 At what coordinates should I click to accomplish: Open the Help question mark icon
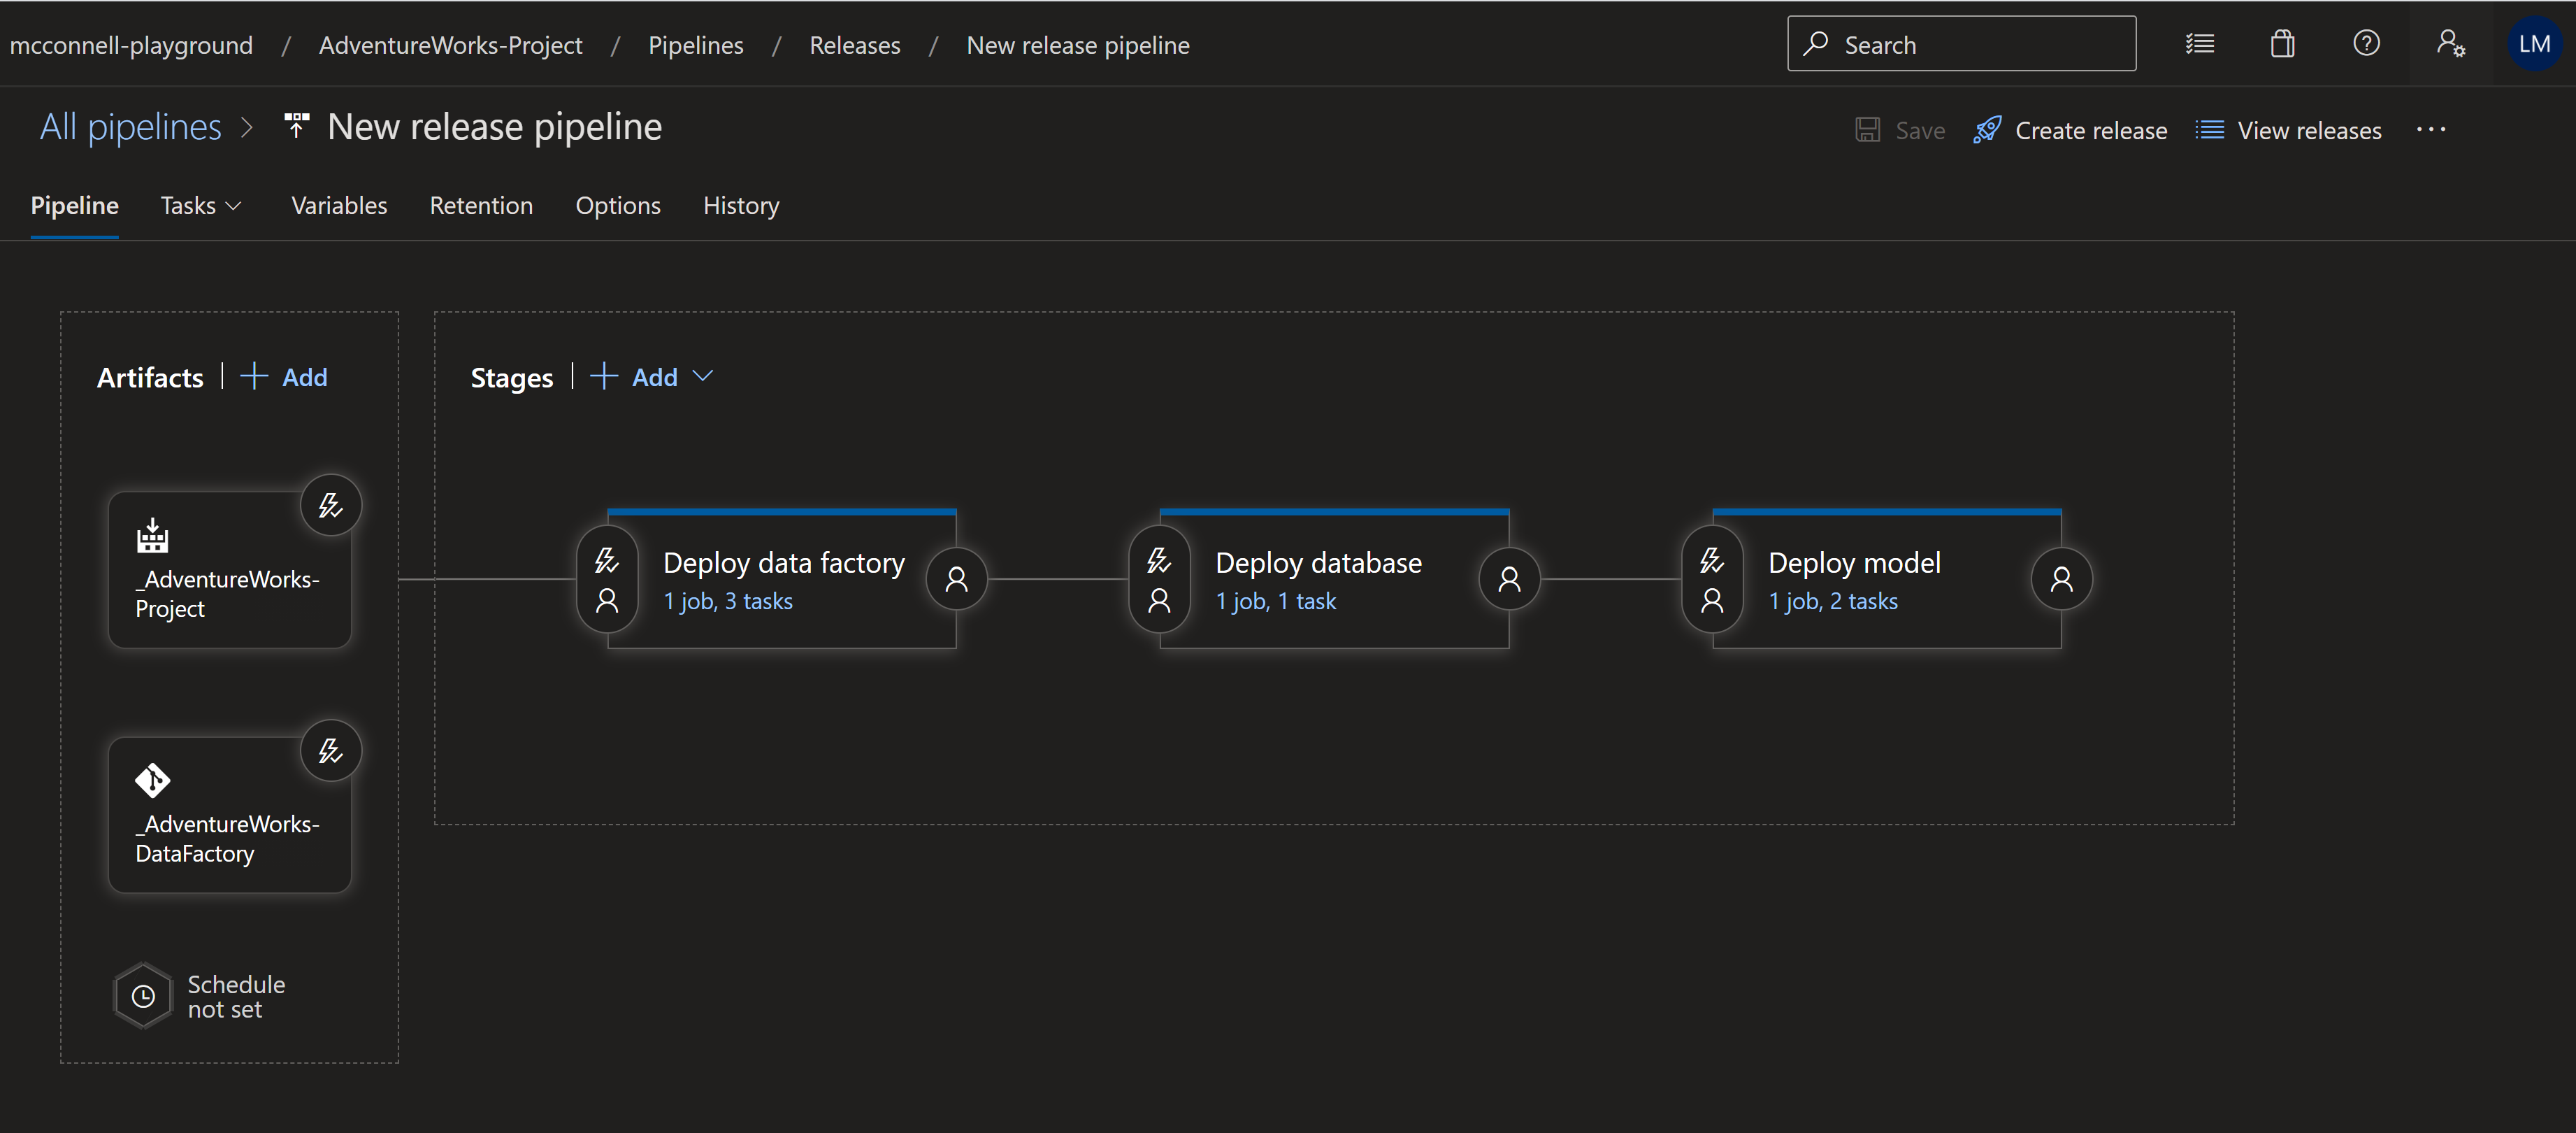(2366, 44)
